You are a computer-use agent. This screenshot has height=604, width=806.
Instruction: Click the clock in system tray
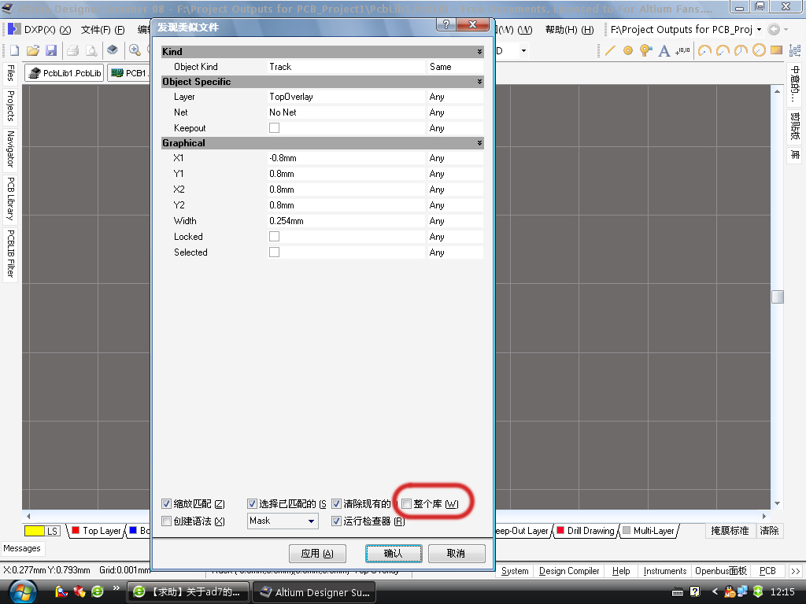pyautogui.click(x=782, y=591)
